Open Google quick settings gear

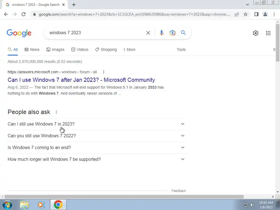[256, 33]
